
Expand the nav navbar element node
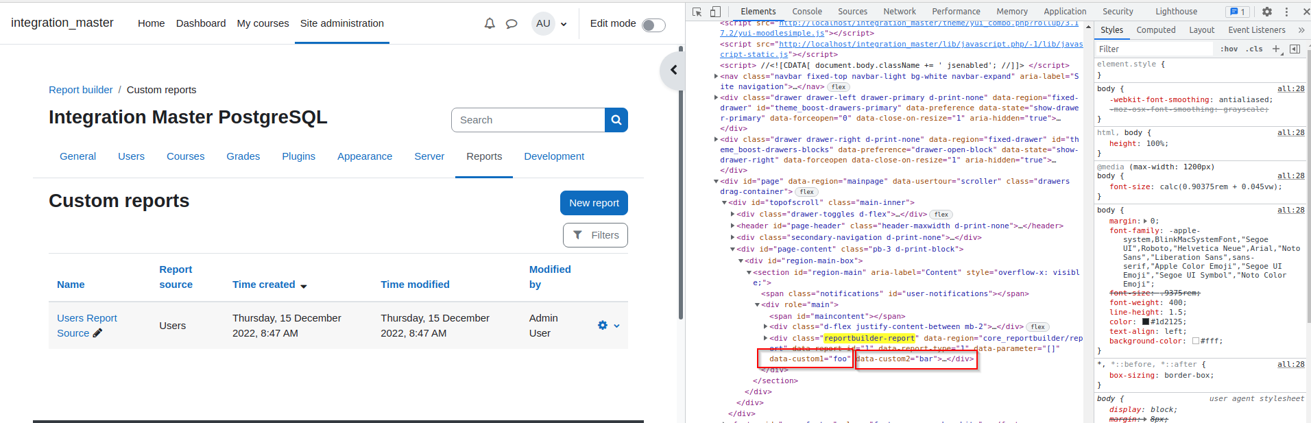(716, 76)
